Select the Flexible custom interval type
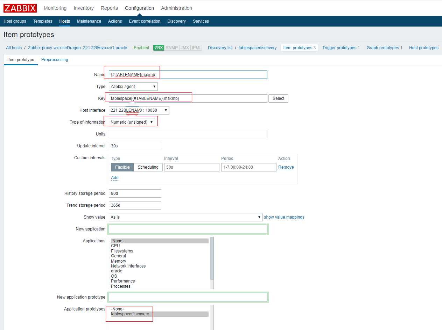This screenshot has height=330, width=442. [x=122, y=167]
